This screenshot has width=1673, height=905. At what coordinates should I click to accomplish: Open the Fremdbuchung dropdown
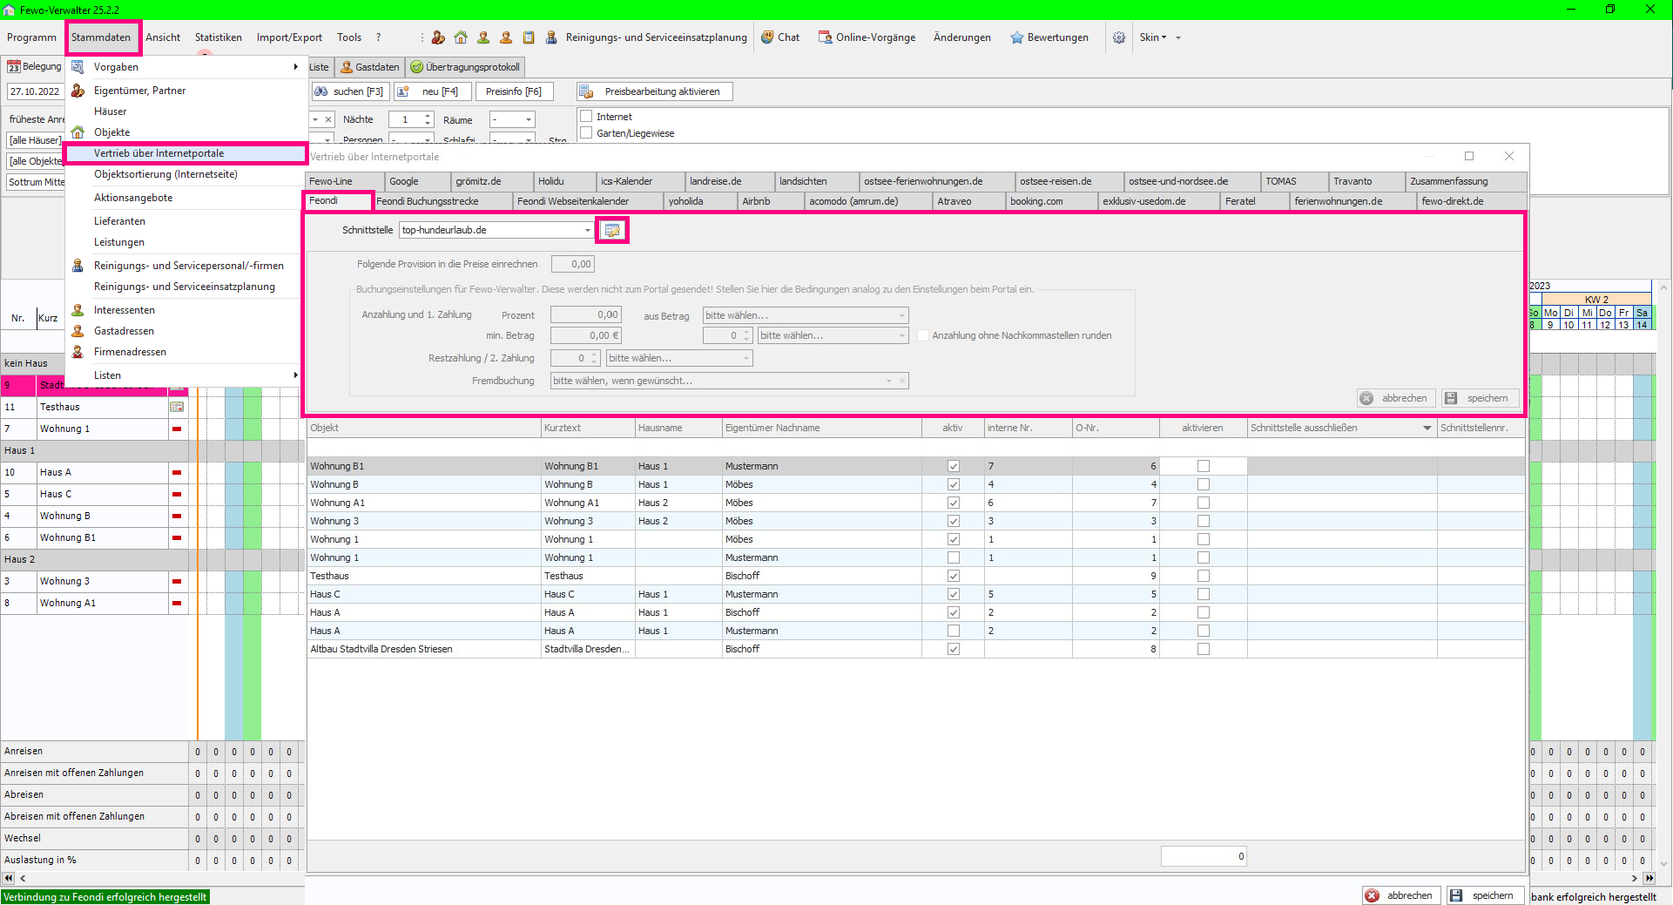(889, 381)
